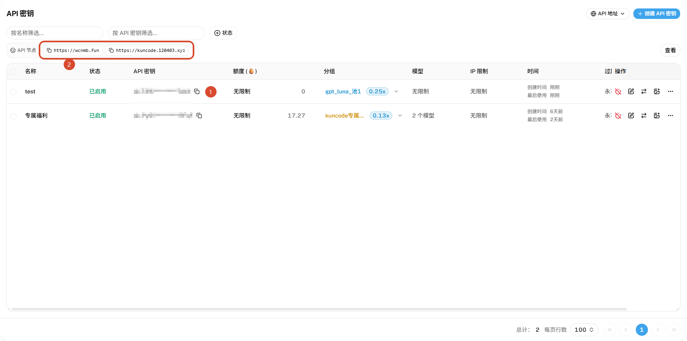Image resolution: width=687 pixels, height=341 pixels.
Task: Open the API 地址 dropdown
Action: click(x=608, y=14)
